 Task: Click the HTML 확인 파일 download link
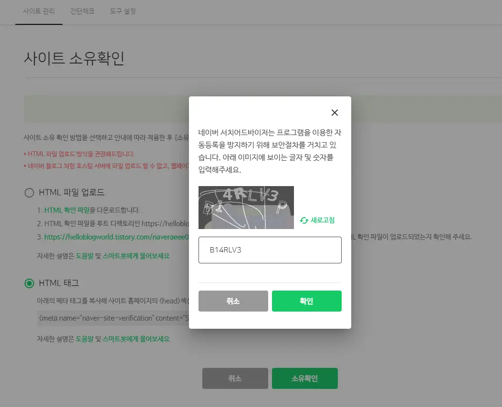pyautogui.click(x=67, y=210)
